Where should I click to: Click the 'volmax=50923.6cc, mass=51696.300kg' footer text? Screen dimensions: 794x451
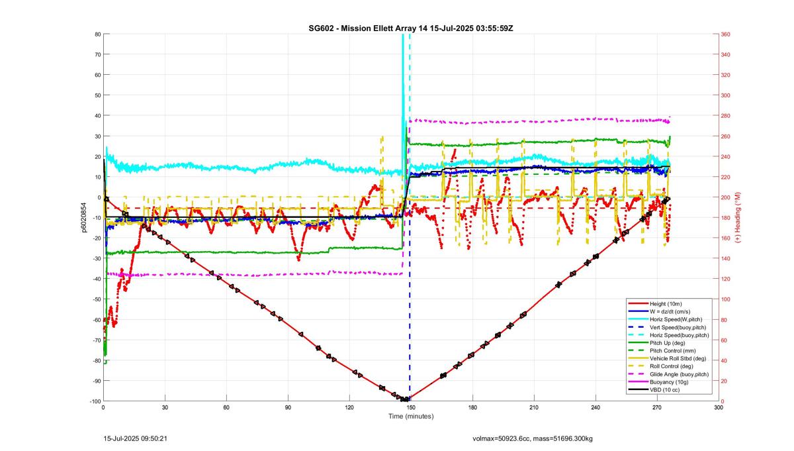(533, 438)
